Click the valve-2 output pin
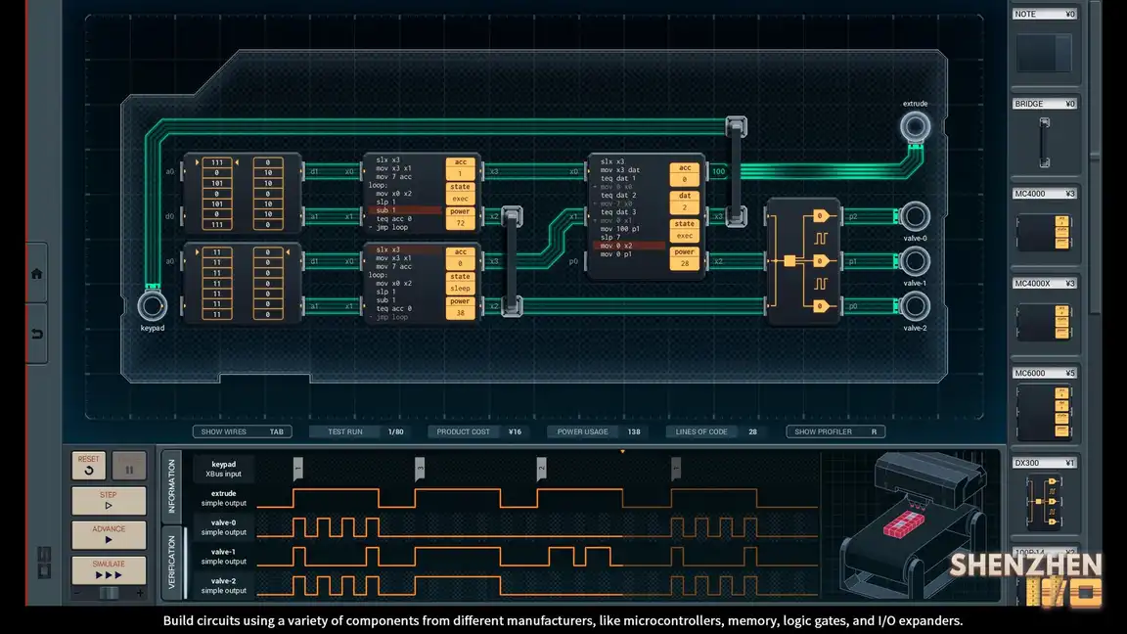The height and width of the screenshot is (634, 1127). (915, 306)
